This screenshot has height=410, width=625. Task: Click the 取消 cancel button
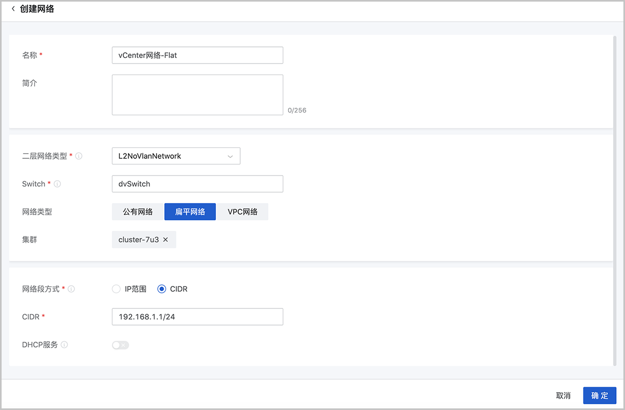pyautogui.click(x=563, y=395)
